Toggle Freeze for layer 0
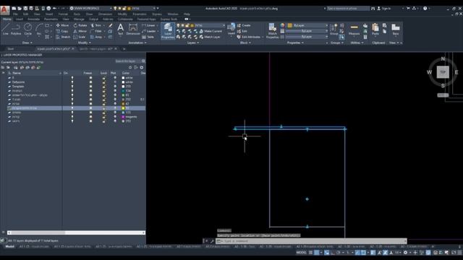Viewport: 463px width, 260px height. coord(90,78)
